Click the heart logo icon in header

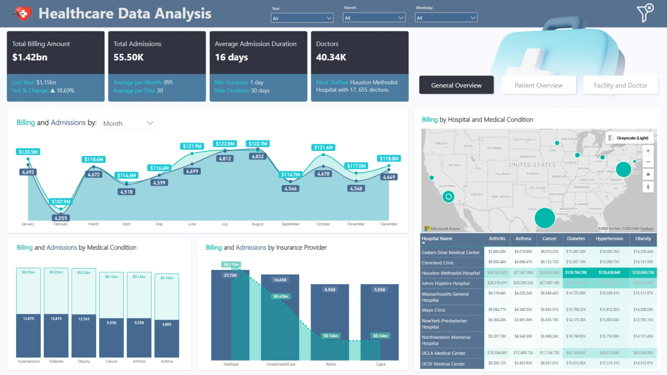pos(23,14)
